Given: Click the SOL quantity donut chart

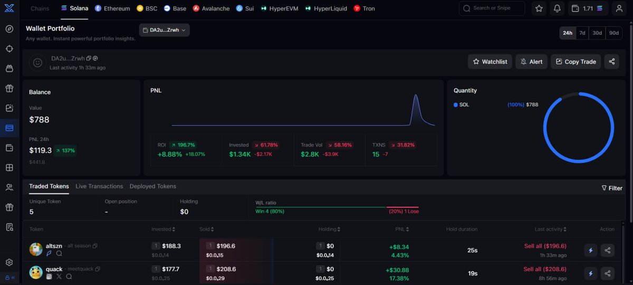Looking at the screenshot, I should [578, 127].
